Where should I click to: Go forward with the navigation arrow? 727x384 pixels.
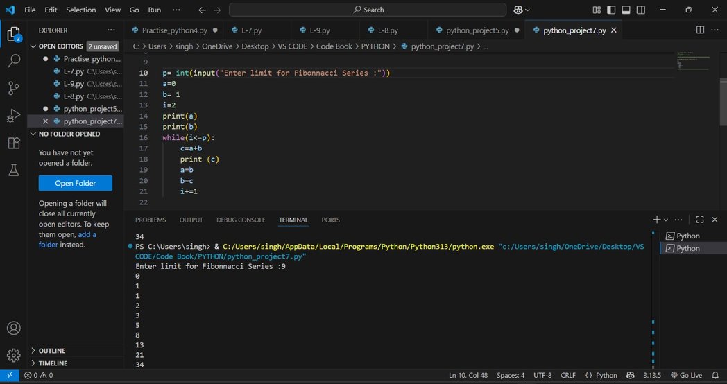(x=217, y=10)
